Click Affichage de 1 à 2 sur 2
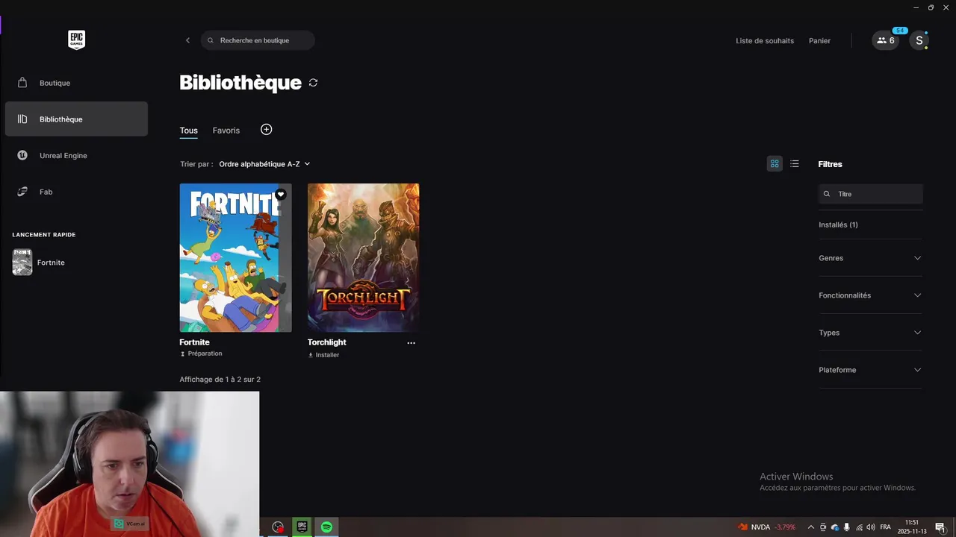 tap(220, 380)
